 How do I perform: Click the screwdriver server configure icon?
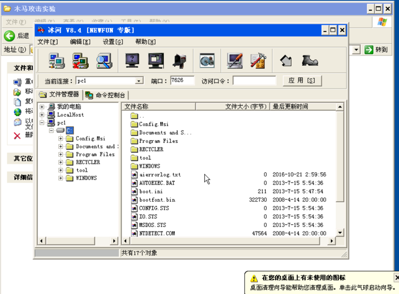coord(234,61)
